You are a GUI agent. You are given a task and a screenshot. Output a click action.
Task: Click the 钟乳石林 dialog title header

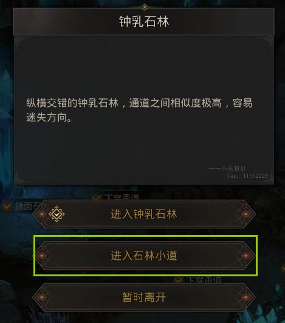[144, 22]
